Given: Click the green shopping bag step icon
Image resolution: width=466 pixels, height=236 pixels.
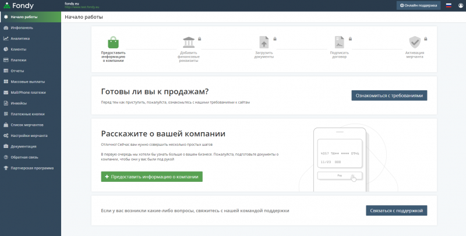Looking at the screenshot, I should pyautogui.click(x=113, y=42).
